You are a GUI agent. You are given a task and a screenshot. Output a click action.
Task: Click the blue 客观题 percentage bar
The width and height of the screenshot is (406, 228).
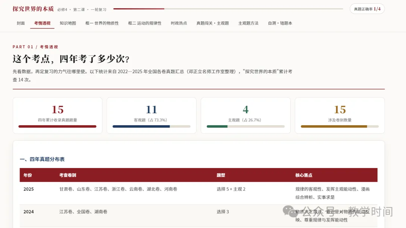click(x=151, y=126)
